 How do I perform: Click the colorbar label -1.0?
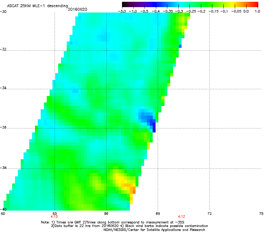click(x=133, y=11)
